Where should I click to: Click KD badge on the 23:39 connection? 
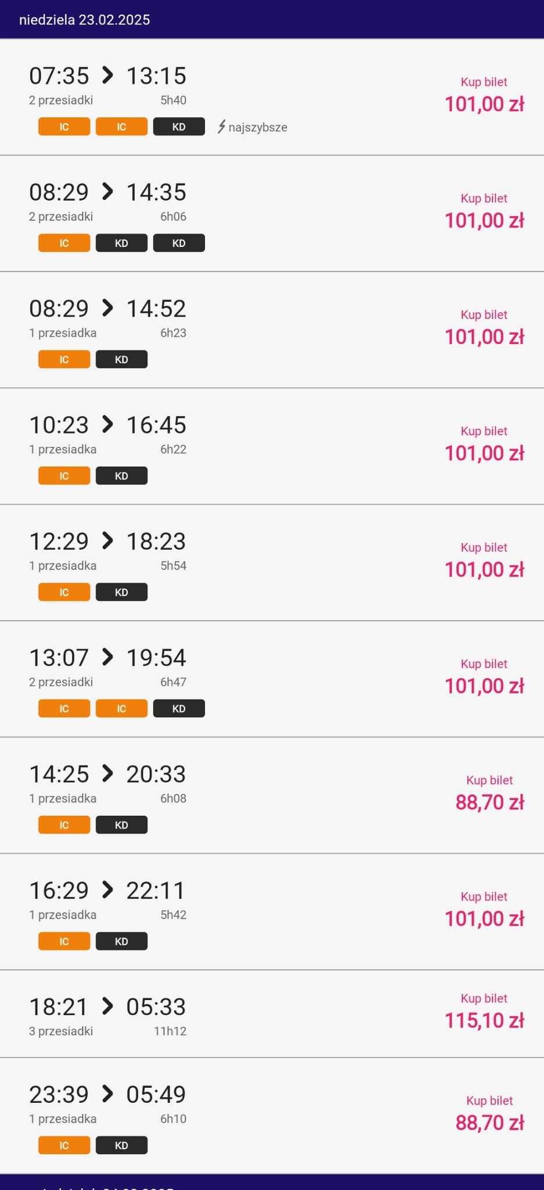point(121,1145)
